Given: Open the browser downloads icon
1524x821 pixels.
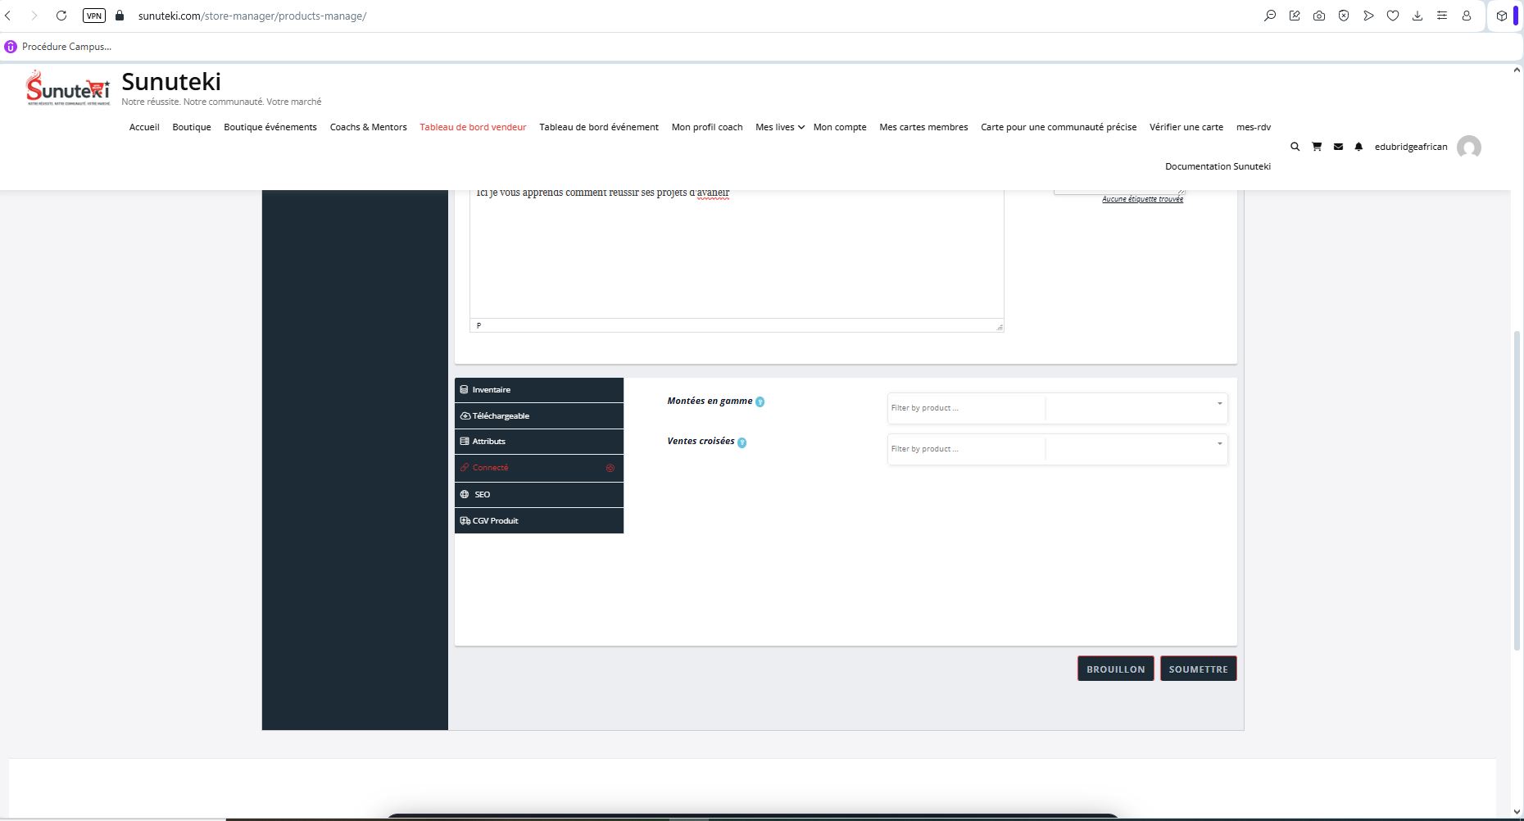Looking at the screenshot, I should 1417,16.
